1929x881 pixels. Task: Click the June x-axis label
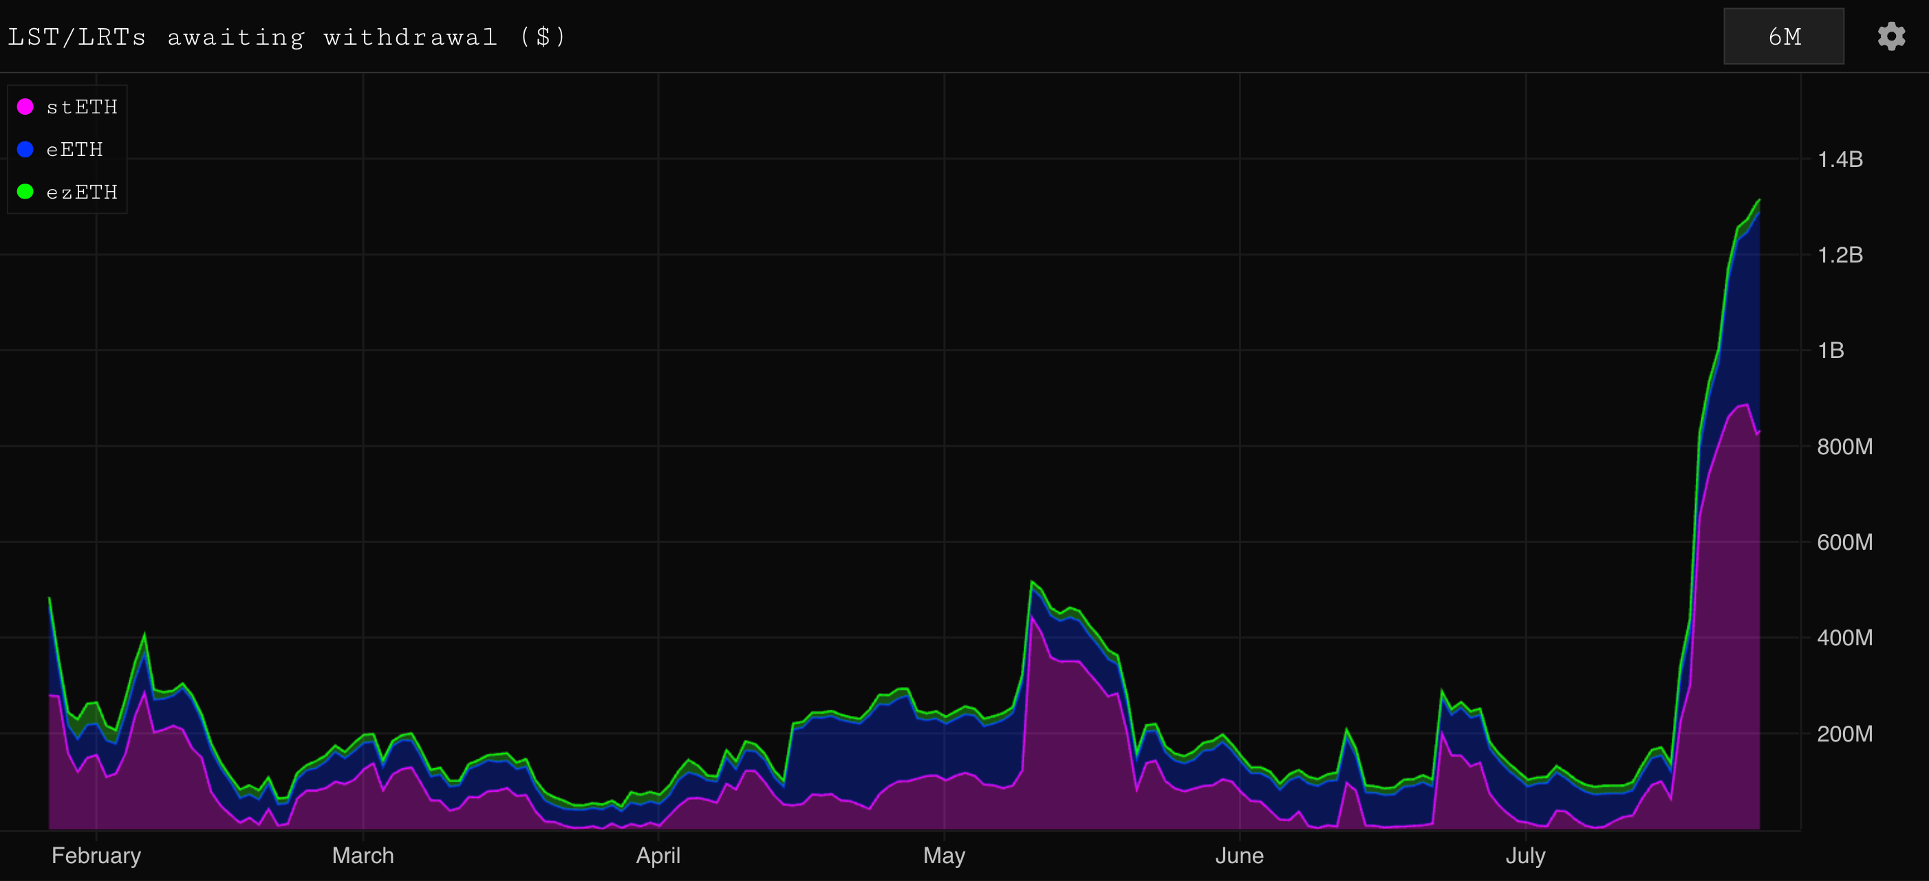point(1239,855)
